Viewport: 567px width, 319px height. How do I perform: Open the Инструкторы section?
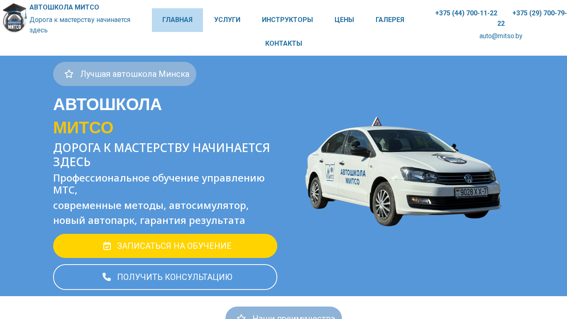[x=287, y=20]
